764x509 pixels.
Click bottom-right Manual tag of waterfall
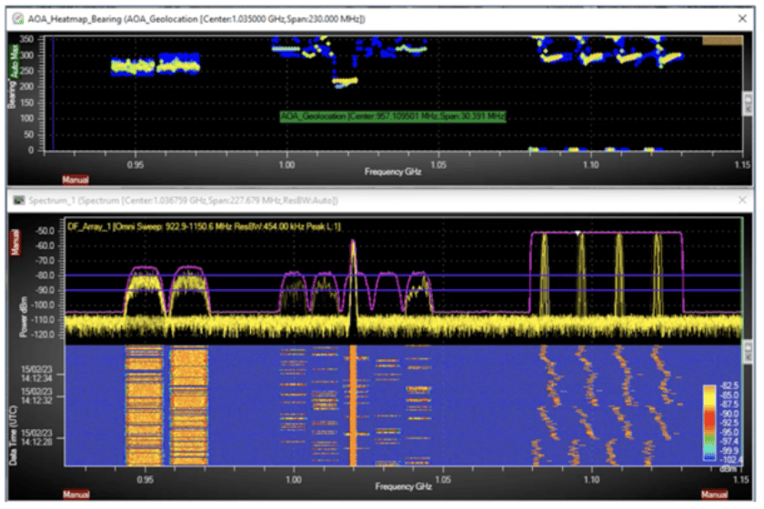tap(715, 494)
